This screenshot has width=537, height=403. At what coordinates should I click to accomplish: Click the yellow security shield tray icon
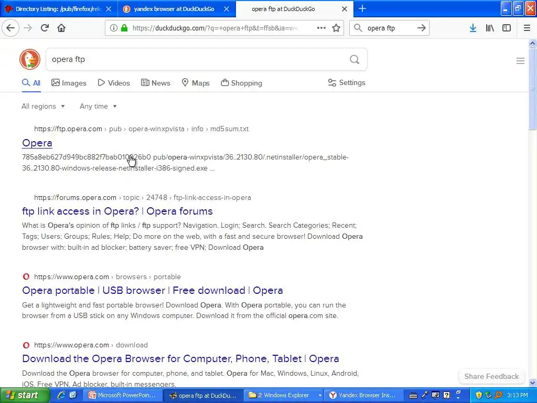479,395
